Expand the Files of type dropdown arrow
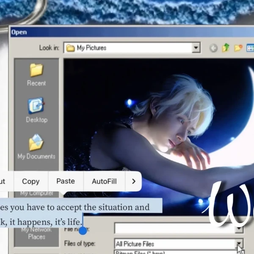Screen dimensions: 254x254 coord(239,244)
